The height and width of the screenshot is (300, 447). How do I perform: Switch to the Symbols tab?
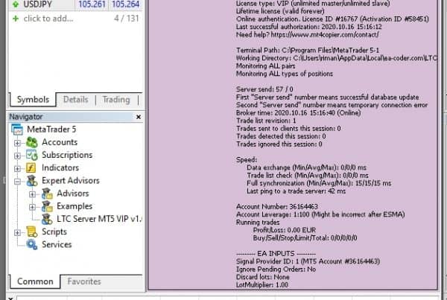coord(33,100)
